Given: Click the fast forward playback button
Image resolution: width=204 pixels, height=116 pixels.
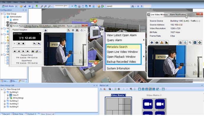Looking at the screenshot, I should (x=27, y=51).
